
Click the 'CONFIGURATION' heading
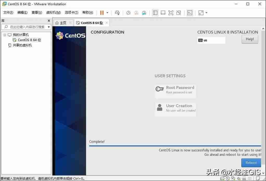pyautogui.click(x=107, y=32)
